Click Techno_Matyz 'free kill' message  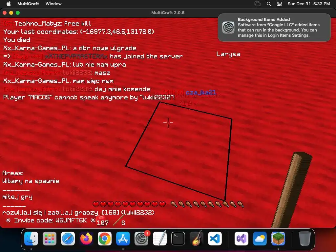coord(47,24)
